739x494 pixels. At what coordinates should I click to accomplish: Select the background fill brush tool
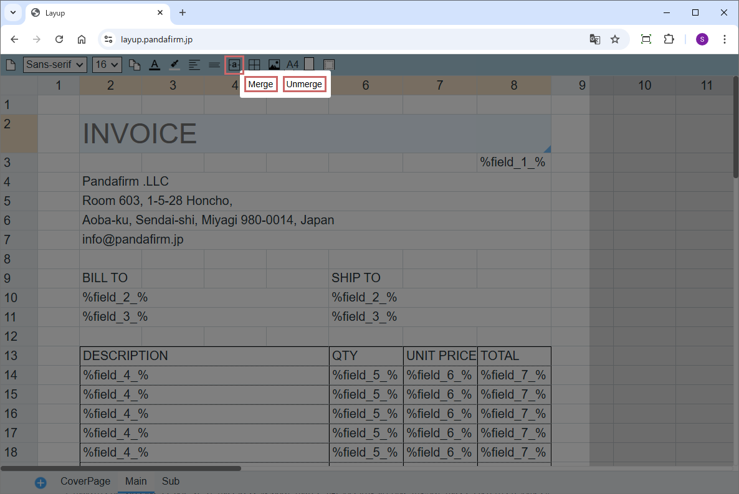(174, 65)
